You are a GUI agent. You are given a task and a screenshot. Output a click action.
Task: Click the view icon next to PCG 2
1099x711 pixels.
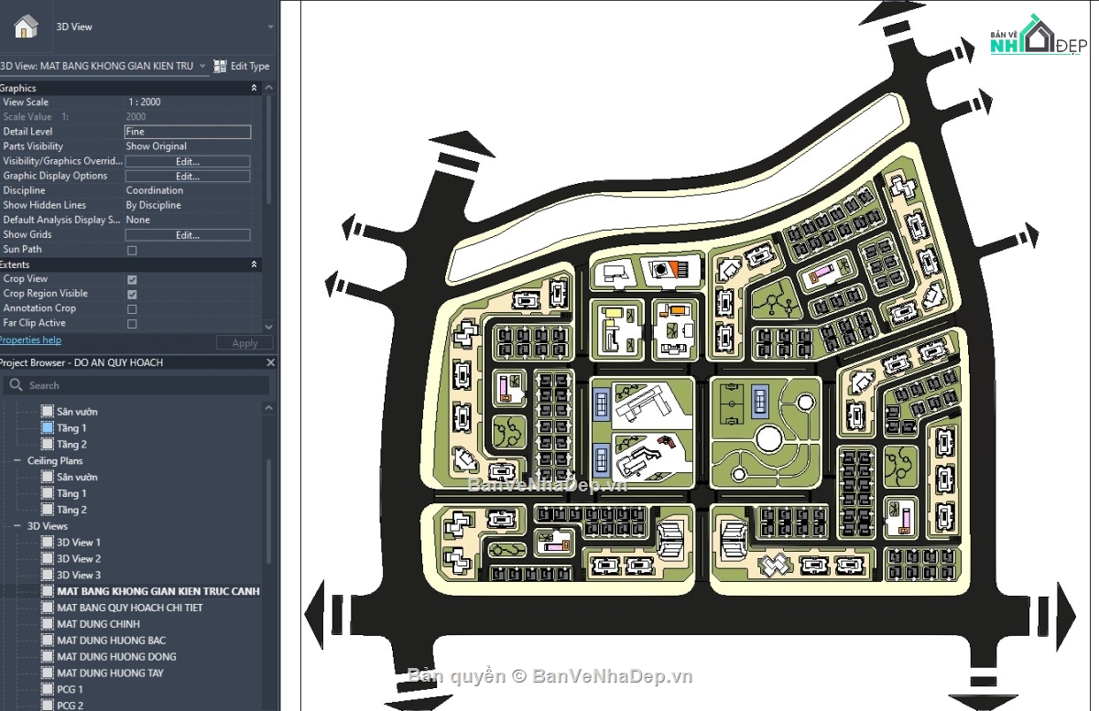coord(48,706)
